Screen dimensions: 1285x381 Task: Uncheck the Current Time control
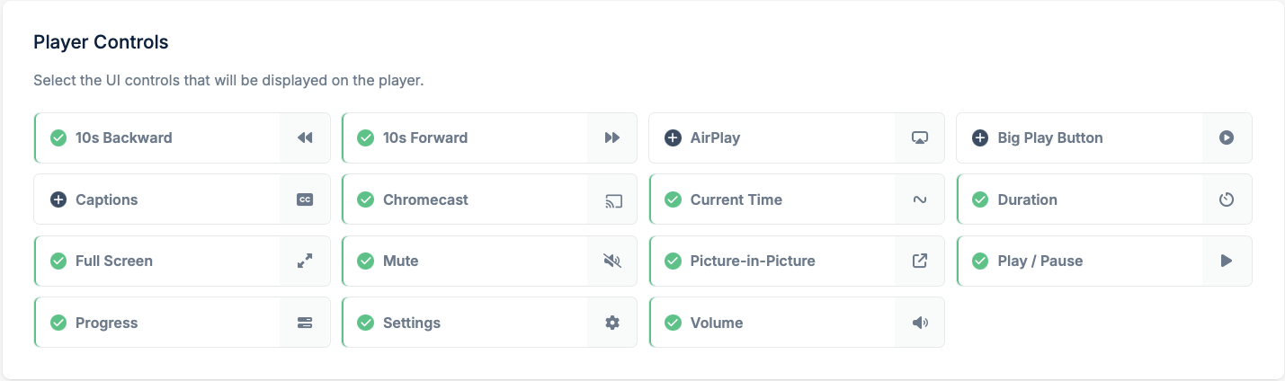coord(673,199)
